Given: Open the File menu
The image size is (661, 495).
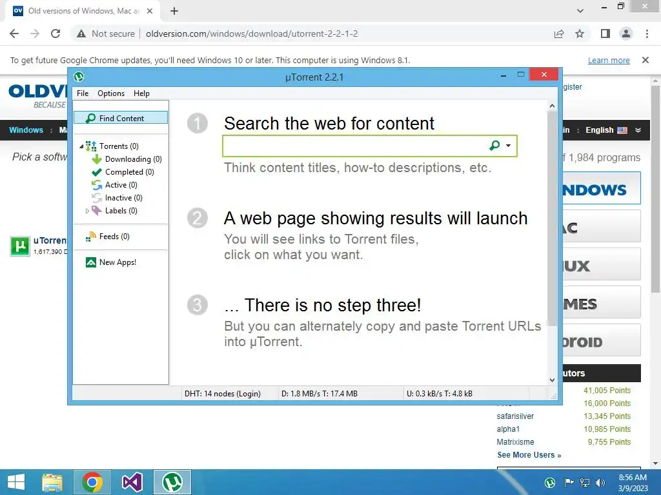Looking at the screenshot, I should (83, 93).
